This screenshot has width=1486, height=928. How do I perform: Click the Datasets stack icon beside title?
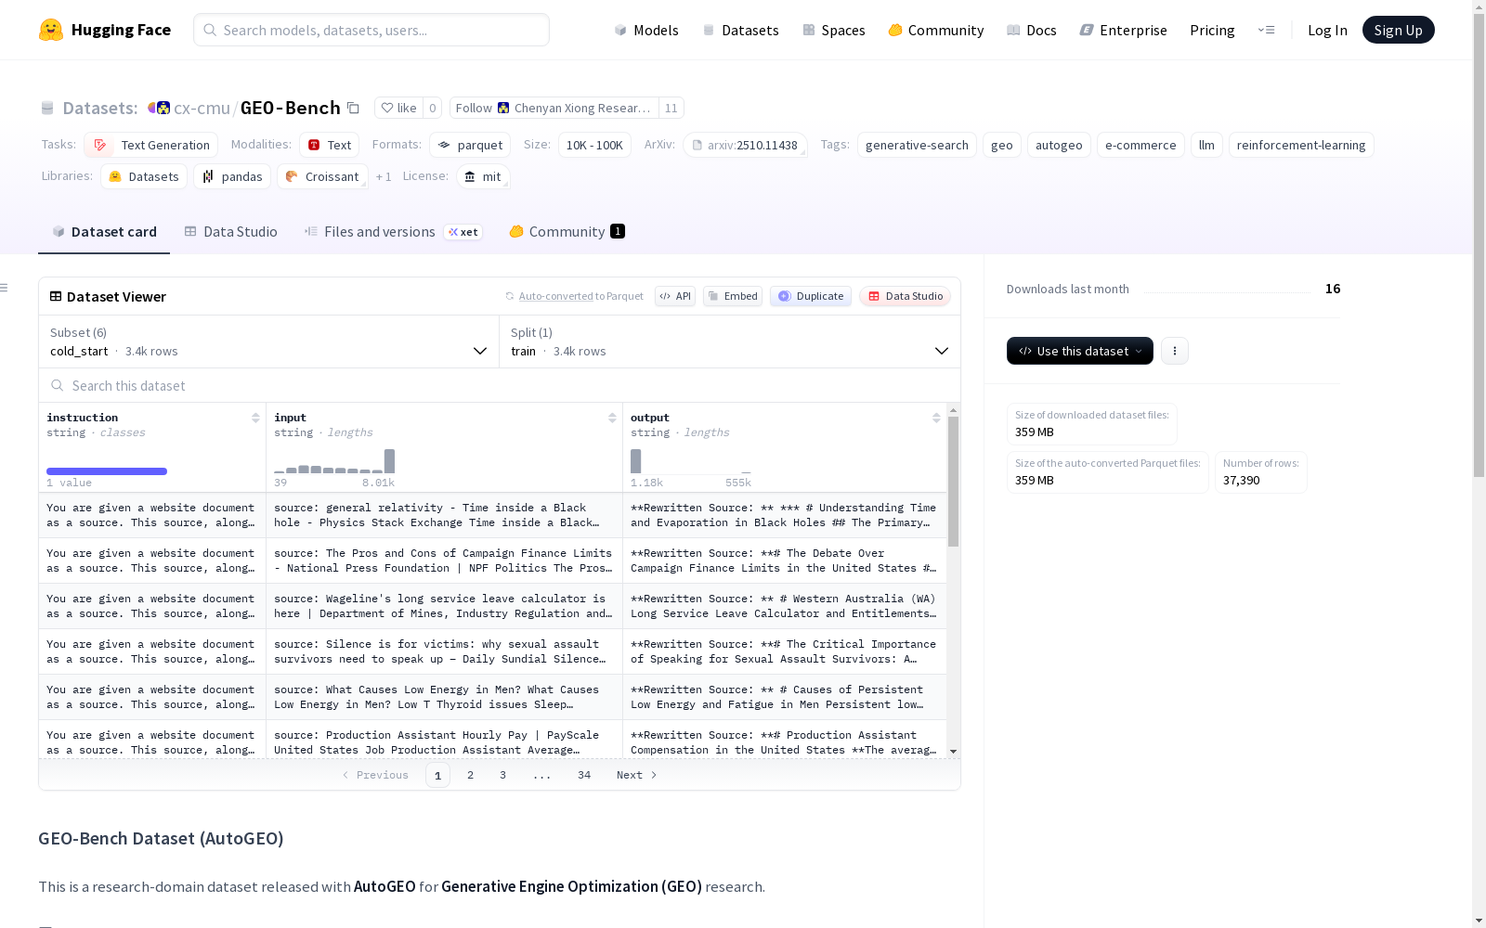click(47, 108)
